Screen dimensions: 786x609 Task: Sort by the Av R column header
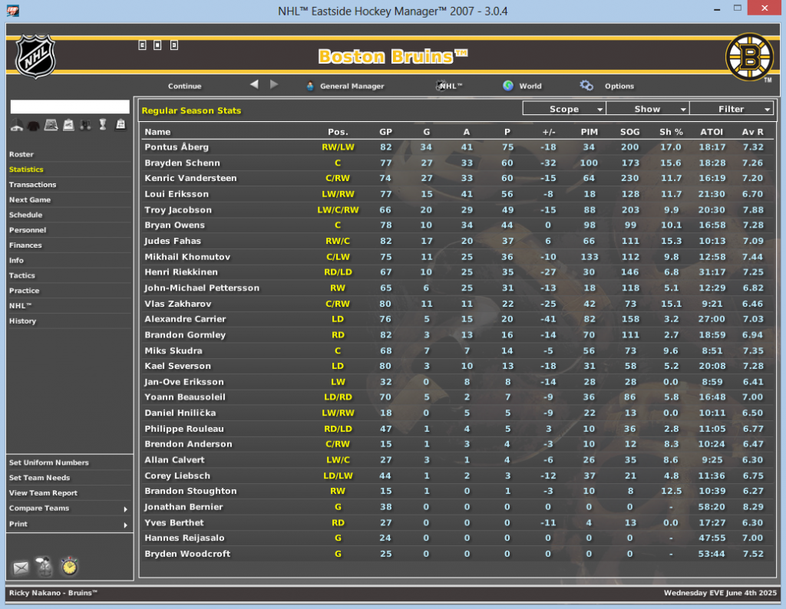(x=753, y=132)
